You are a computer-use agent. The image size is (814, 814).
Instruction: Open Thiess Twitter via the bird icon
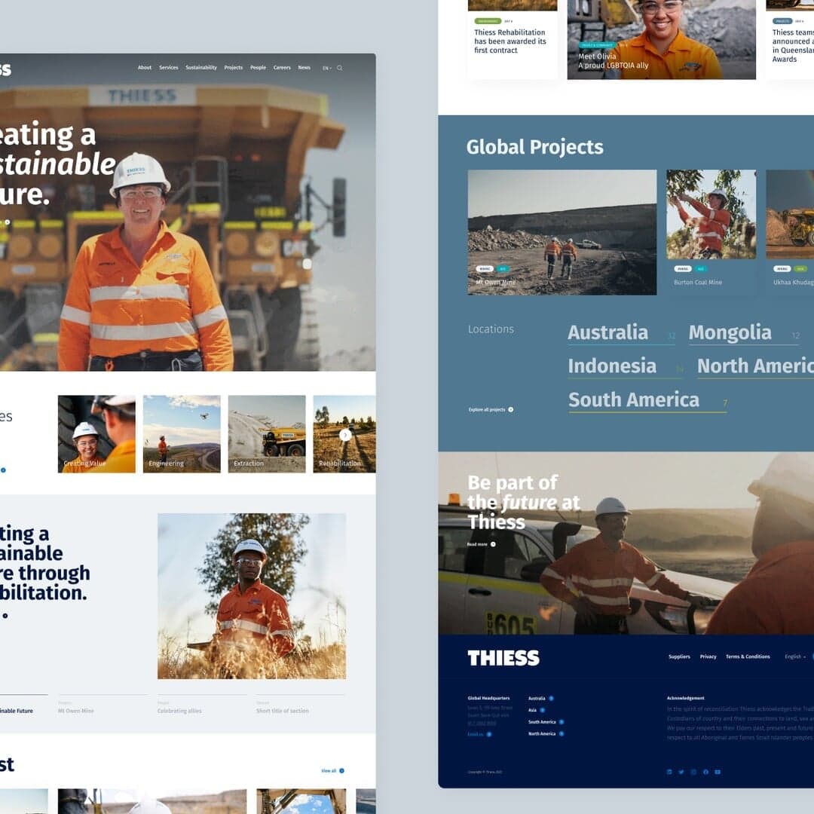coord(681,772)
